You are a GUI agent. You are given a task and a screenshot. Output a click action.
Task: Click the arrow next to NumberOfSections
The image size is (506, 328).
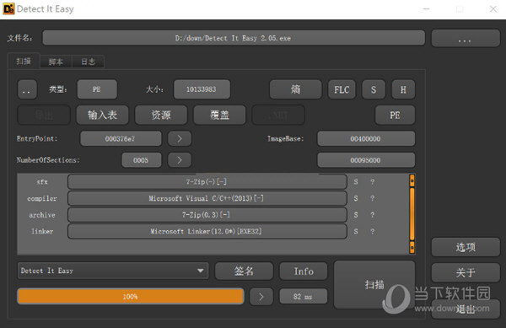point(180,160)
